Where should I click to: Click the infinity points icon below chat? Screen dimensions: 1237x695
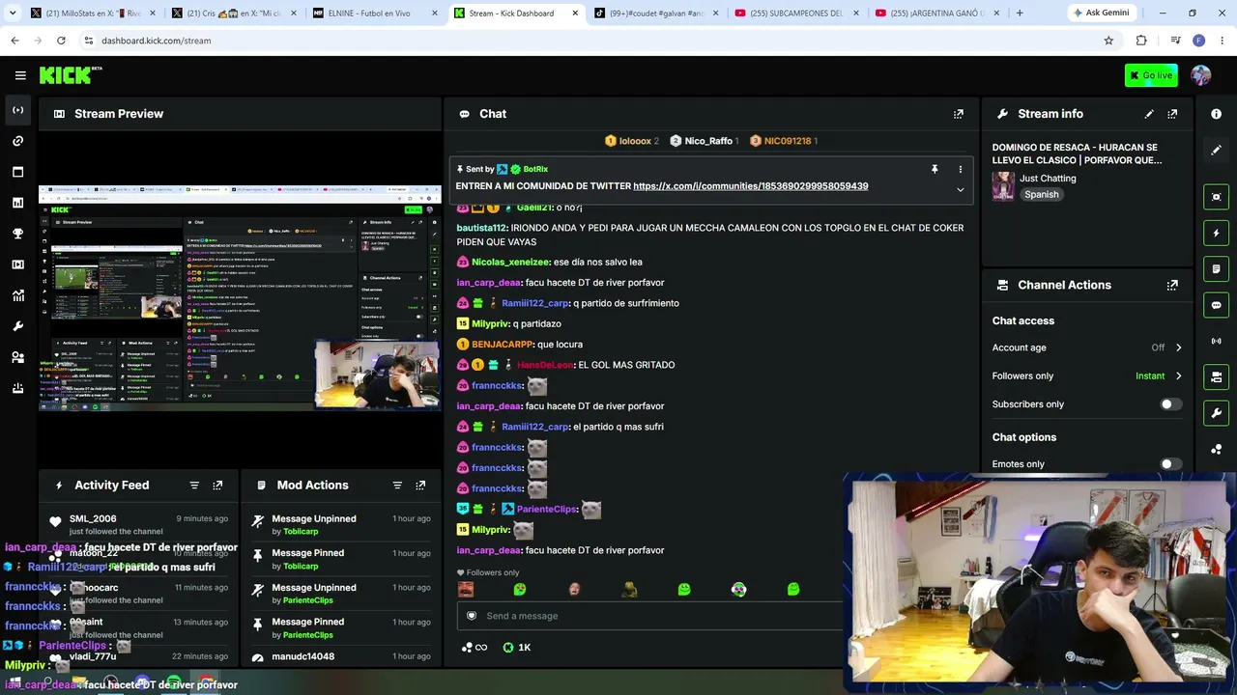point(475,648)
